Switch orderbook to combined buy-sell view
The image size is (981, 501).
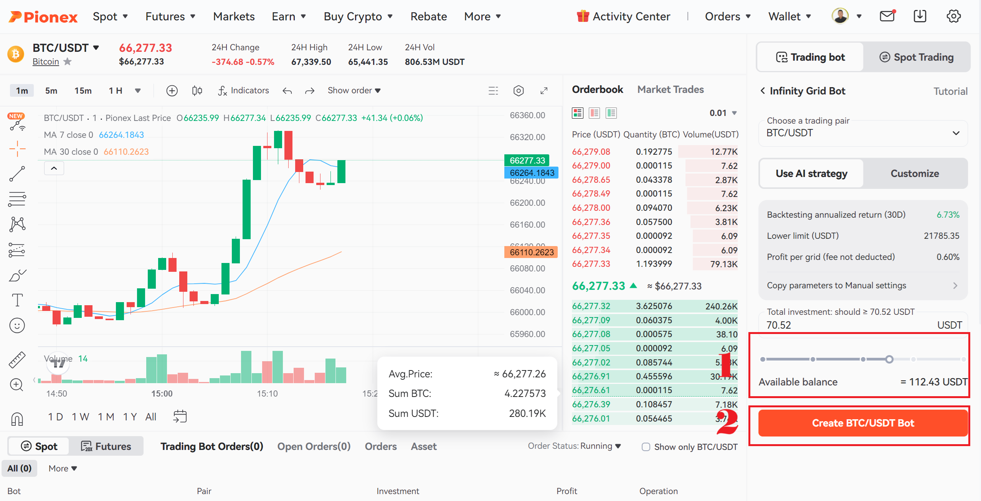578,113
